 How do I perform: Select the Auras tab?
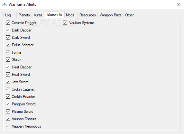[x=38, y=15]
